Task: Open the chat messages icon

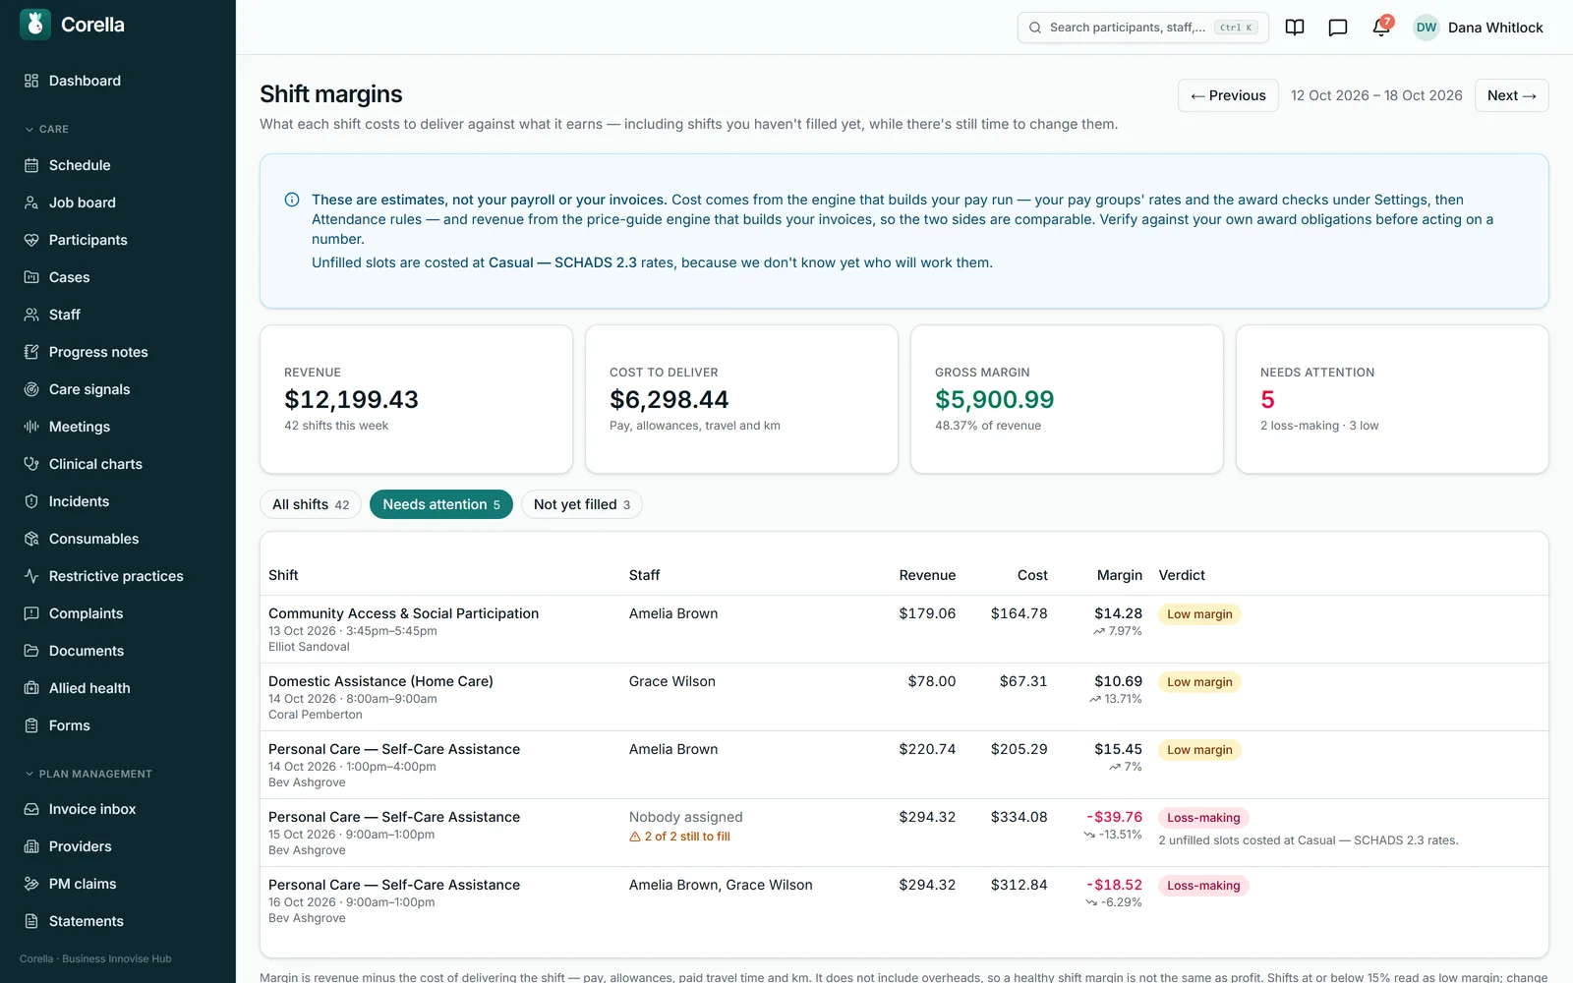Action: [1338, 28]
